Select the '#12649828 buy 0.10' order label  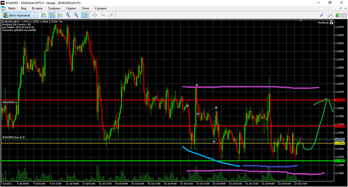[x=13, y=137]
